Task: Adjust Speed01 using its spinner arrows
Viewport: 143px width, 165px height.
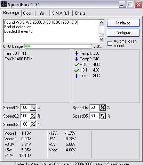Action: [33, 107]
